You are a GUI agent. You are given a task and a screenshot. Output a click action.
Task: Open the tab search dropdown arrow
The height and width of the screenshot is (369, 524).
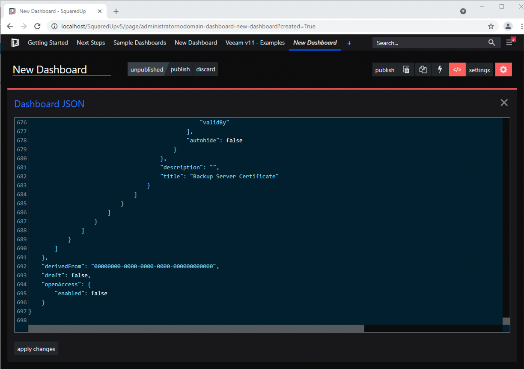[463, 11]
